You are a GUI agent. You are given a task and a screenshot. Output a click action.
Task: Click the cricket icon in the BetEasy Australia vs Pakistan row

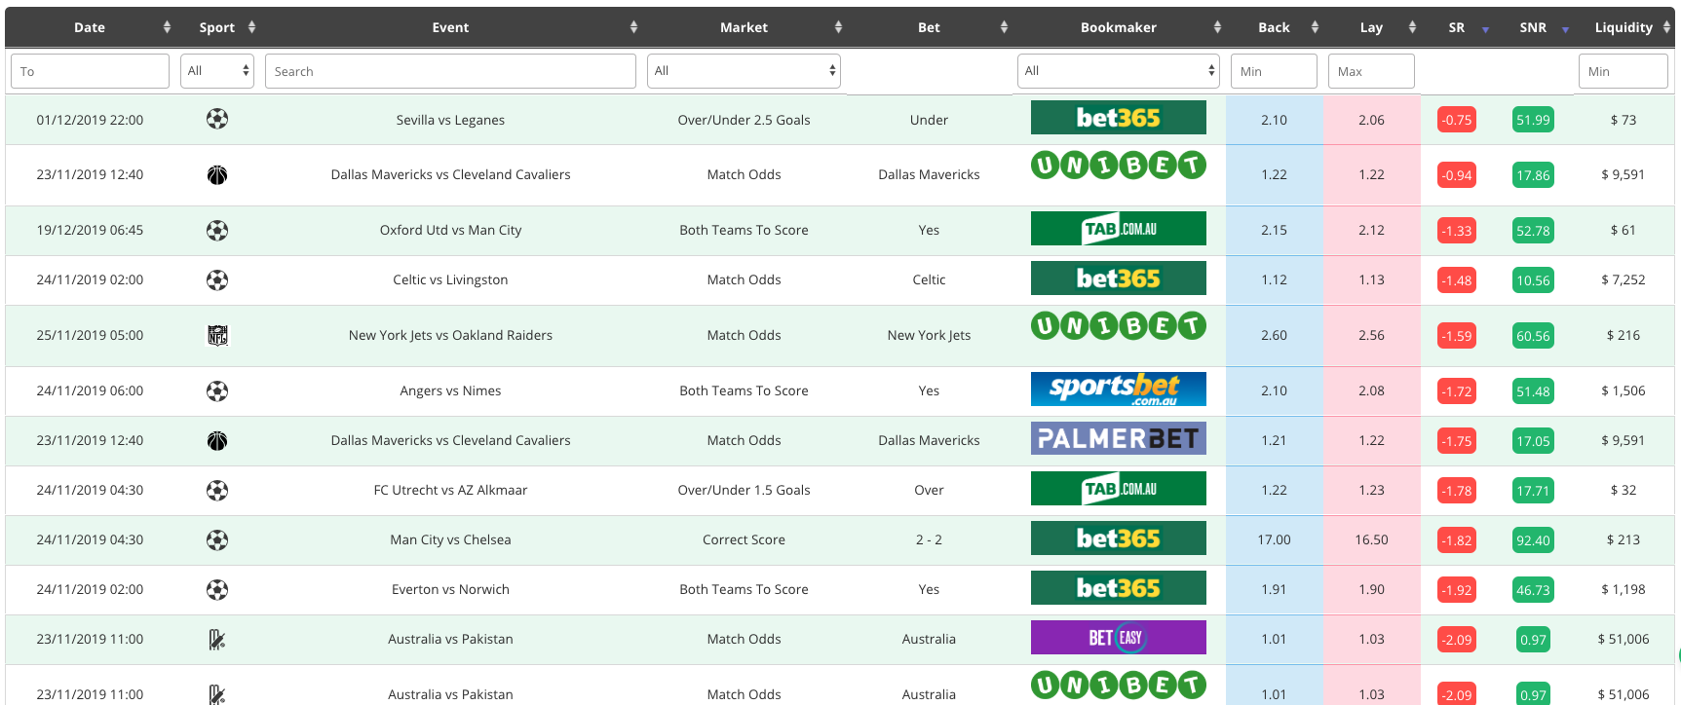tap(217, 640)
